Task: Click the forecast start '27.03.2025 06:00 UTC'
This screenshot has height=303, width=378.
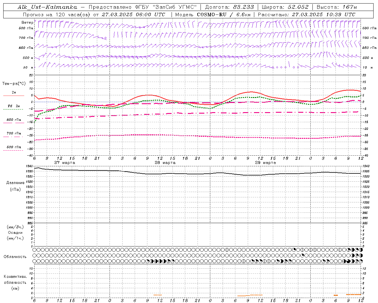Action: point(133,14)
